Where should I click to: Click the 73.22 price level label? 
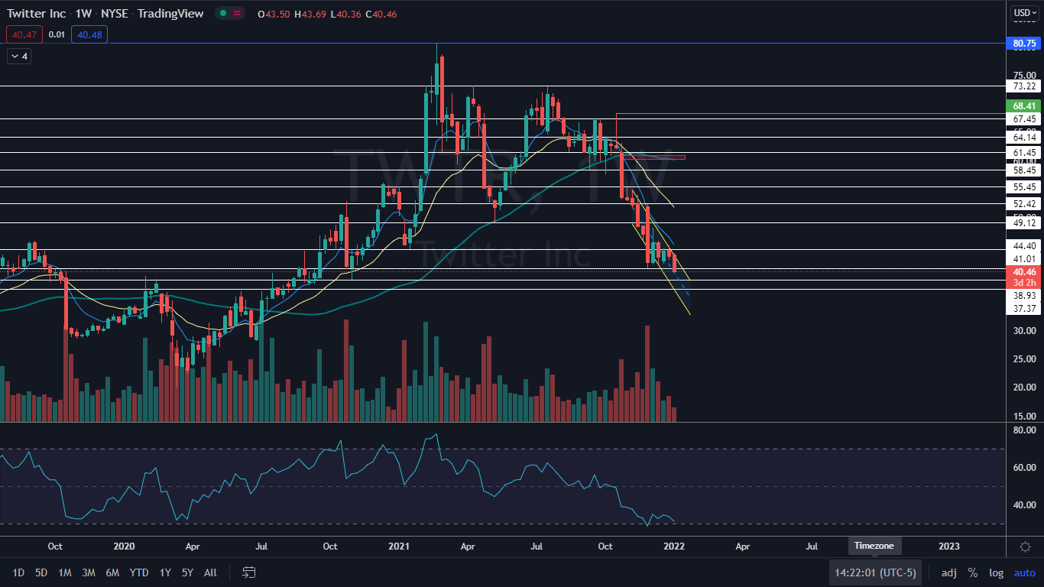pos(1024,86)
